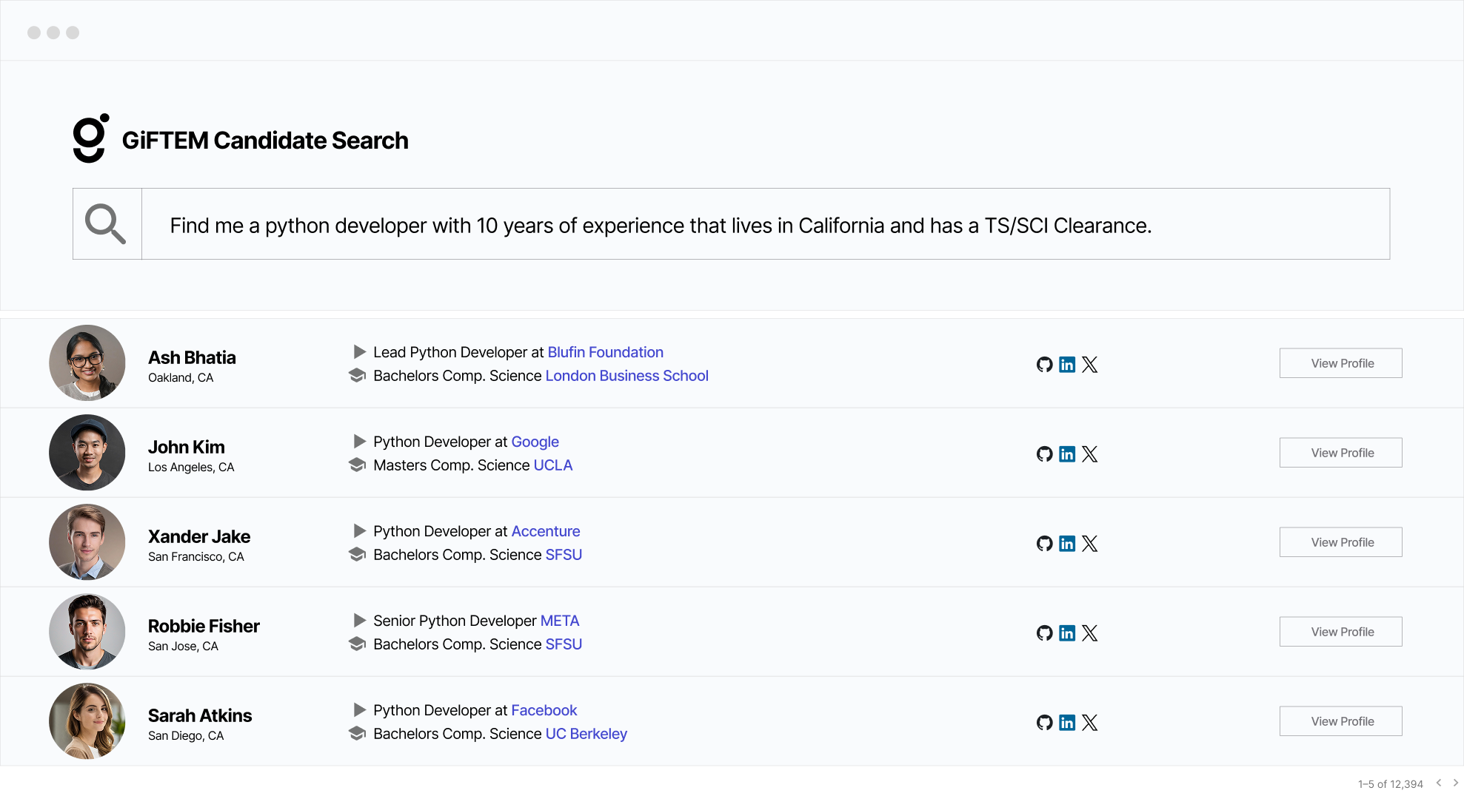The image size is (1464, 796).
Task: Select John Kim's profile photo
Action: coord(87,453)
